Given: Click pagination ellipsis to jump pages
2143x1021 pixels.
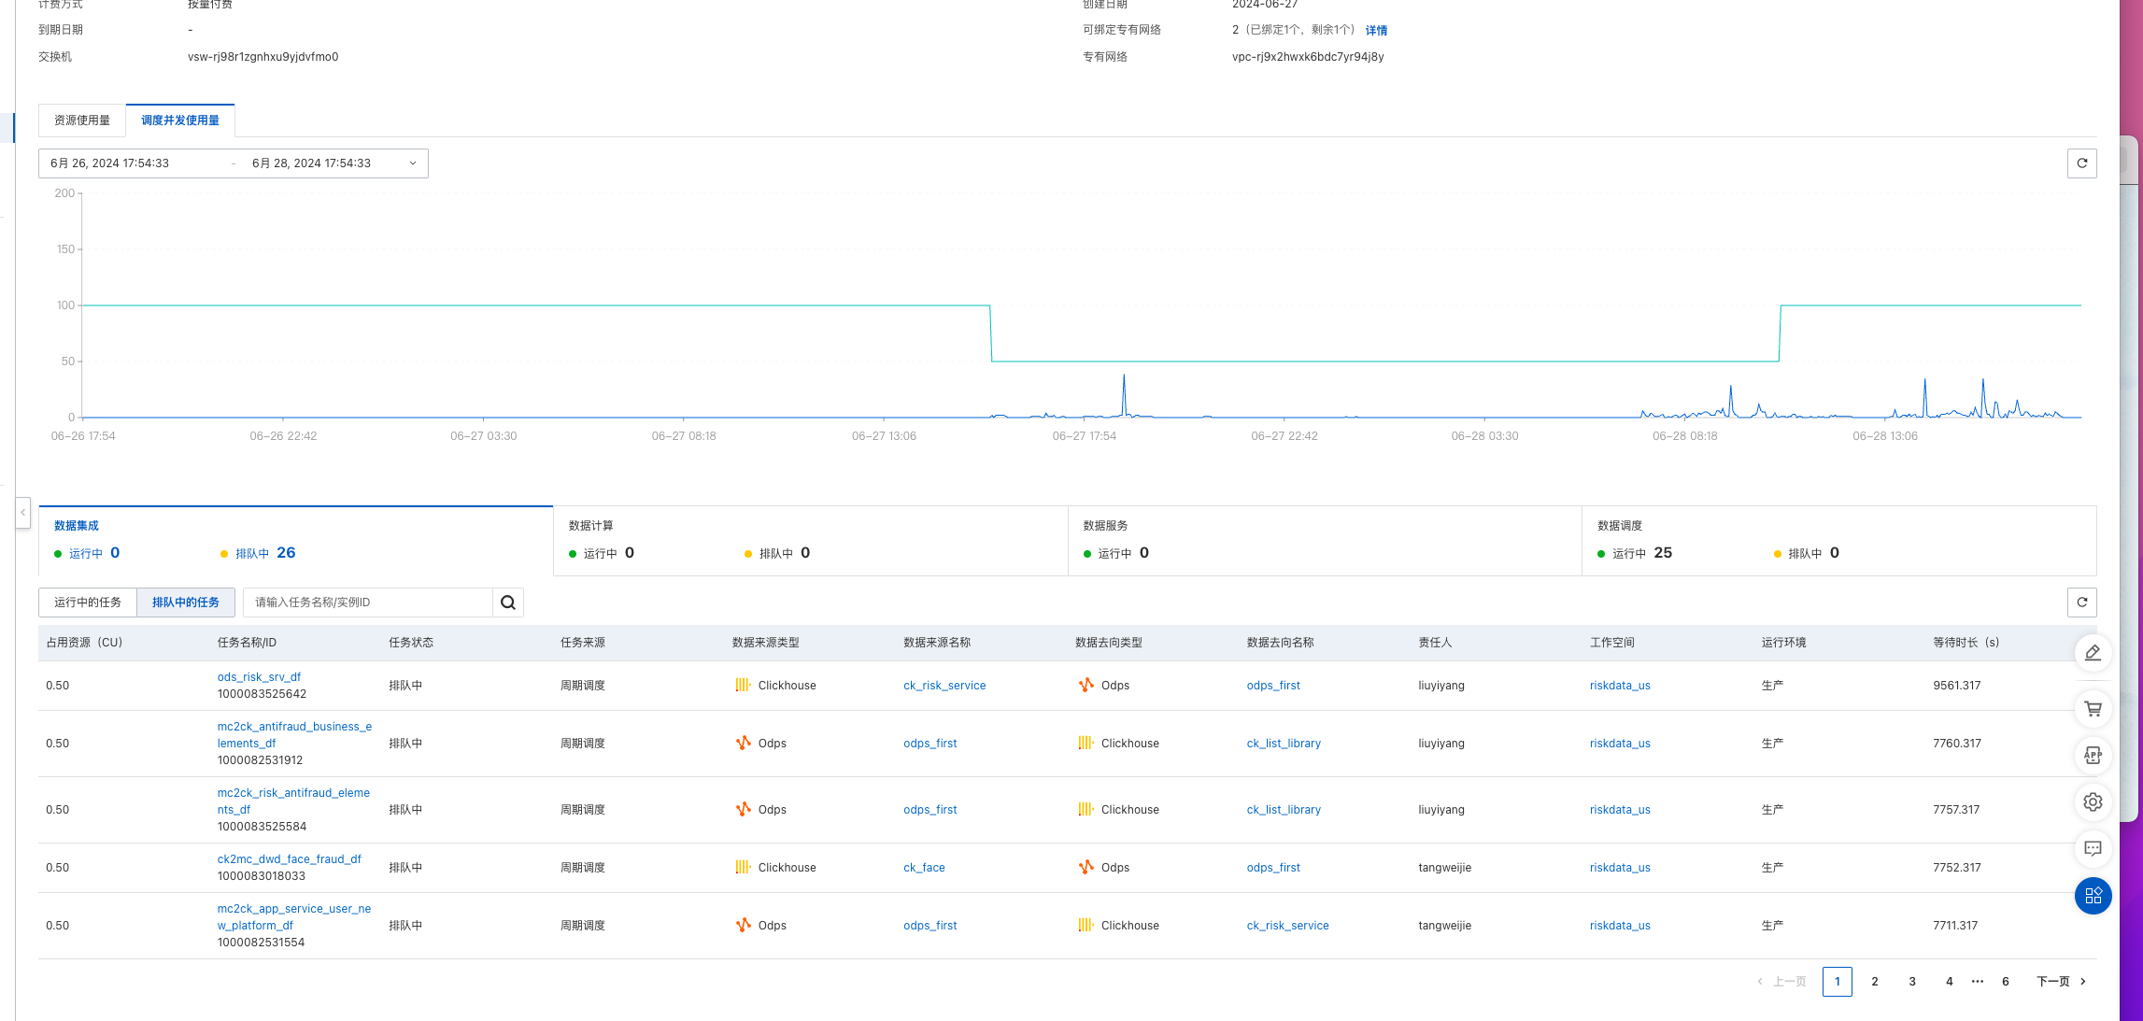Looking at the screenshot, I should (1977, 982).
